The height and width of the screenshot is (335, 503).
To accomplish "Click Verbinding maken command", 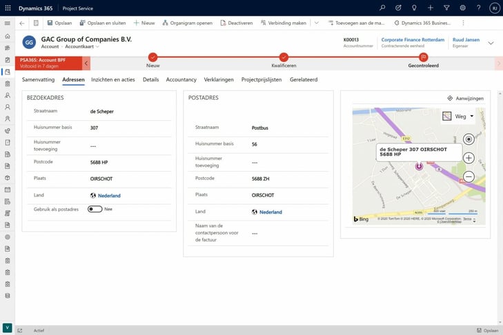I will 284,23.
